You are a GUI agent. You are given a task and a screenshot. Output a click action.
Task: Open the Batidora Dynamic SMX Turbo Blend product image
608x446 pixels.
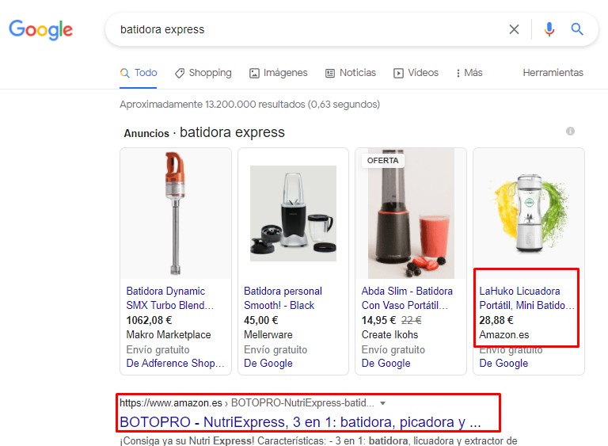coord(176,213)
